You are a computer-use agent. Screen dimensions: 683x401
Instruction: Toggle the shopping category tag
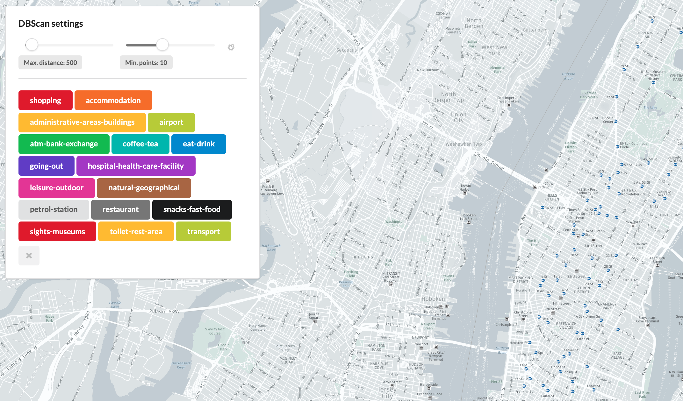(x=46, y=101)
